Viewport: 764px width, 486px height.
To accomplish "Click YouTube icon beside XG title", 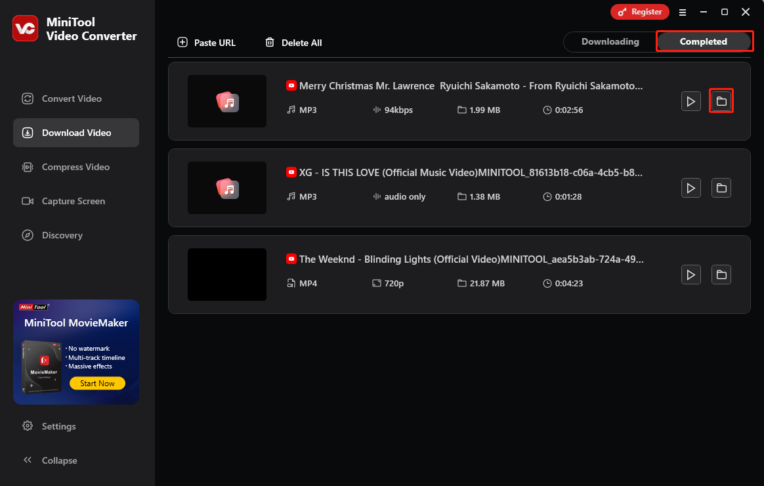I will [291, 172].
